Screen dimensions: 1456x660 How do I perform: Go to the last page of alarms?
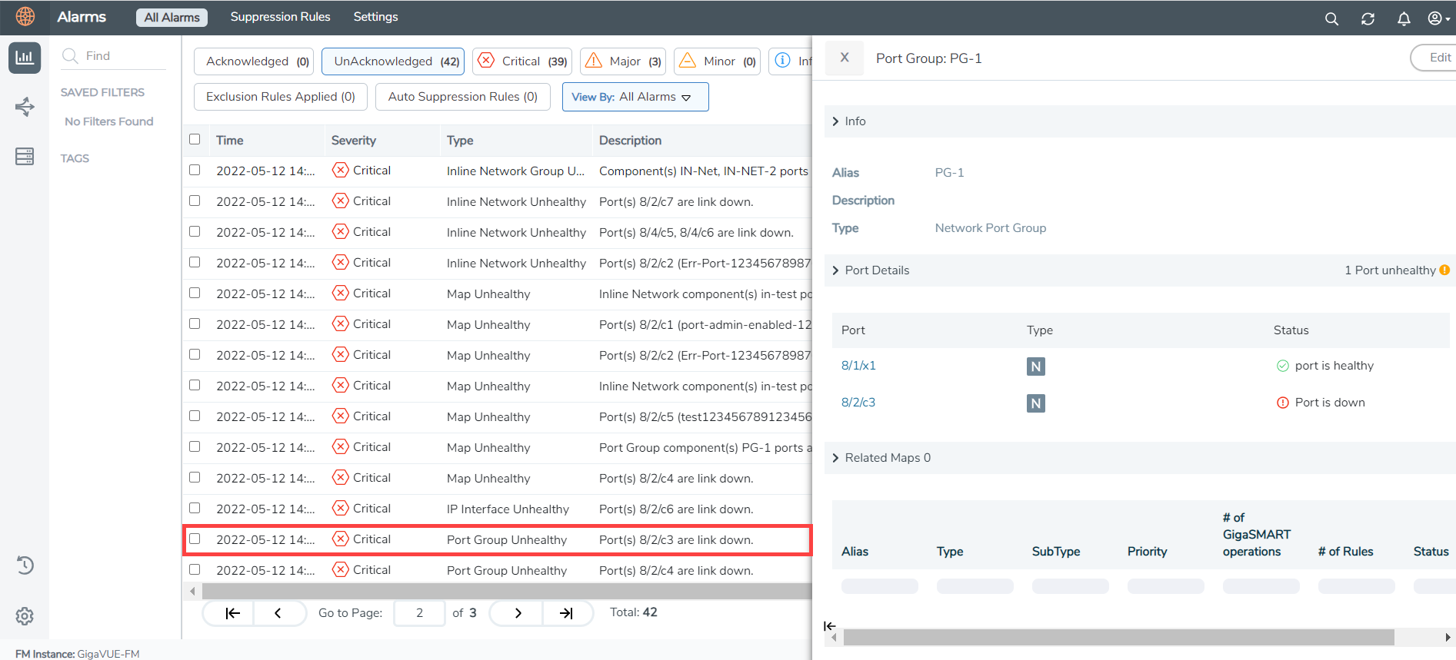(567, 613)
